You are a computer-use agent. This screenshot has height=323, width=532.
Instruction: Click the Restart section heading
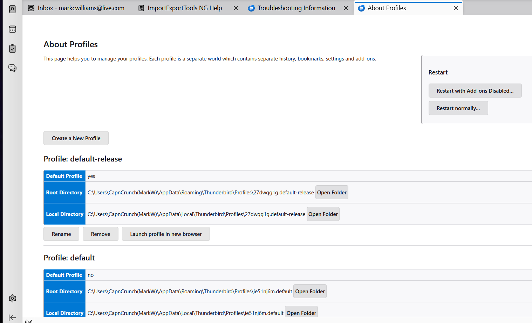point(438,72)
